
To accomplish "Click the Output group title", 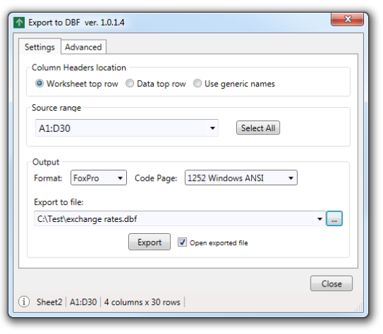I will point(45,162).
